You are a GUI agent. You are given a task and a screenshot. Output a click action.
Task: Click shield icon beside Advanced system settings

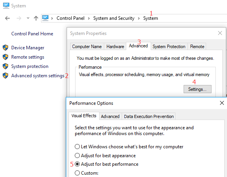tap(5, 76)
